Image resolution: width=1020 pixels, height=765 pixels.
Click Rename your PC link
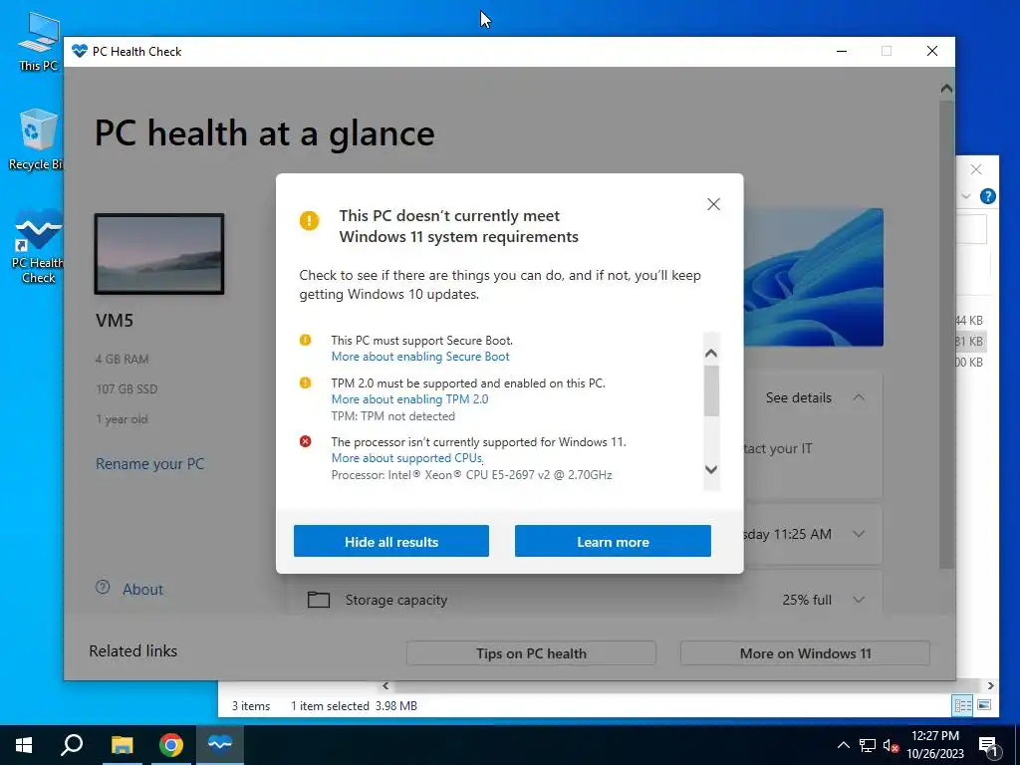tap(149, 464)
